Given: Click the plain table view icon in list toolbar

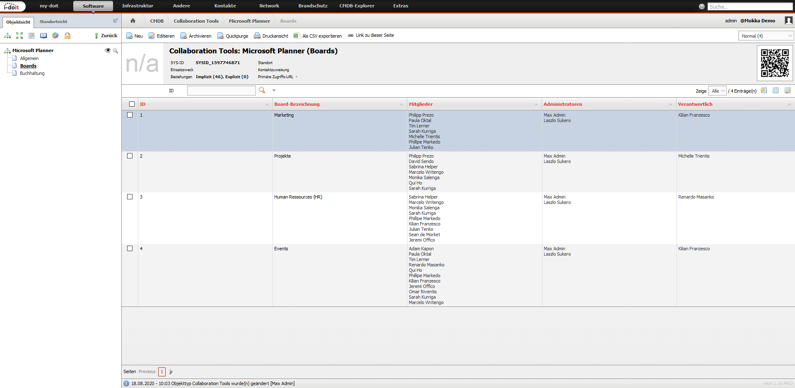Looking at the screenshot, I should 776,91.
